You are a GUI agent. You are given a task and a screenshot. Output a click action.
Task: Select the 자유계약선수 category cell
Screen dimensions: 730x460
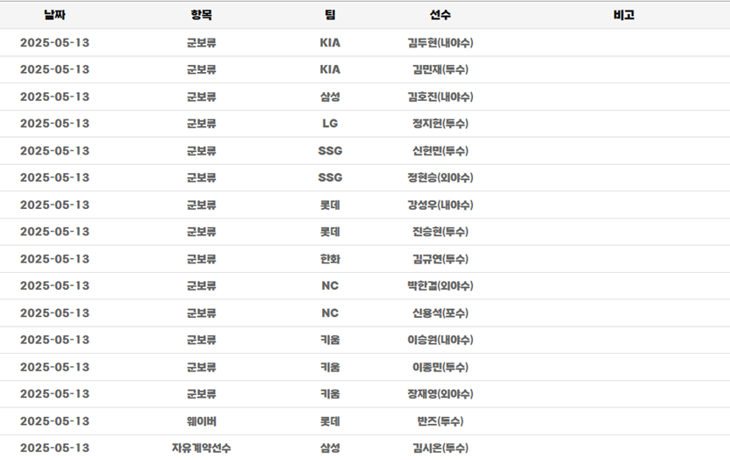click(x=201, y=448)
